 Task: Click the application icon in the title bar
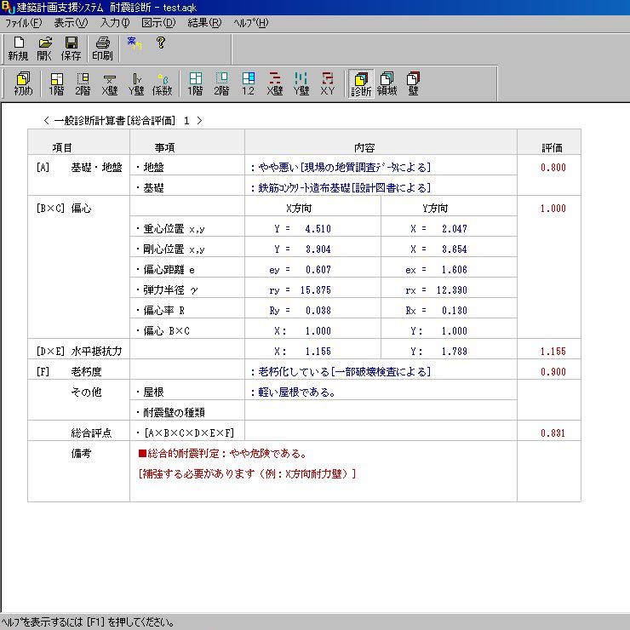click(x=7, y=7)
